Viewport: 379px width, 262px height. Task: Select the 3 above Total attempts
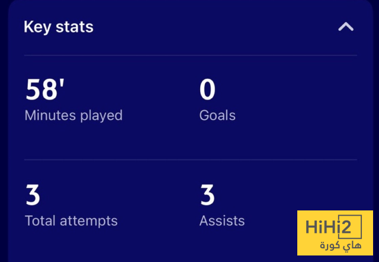click(33, 196)
